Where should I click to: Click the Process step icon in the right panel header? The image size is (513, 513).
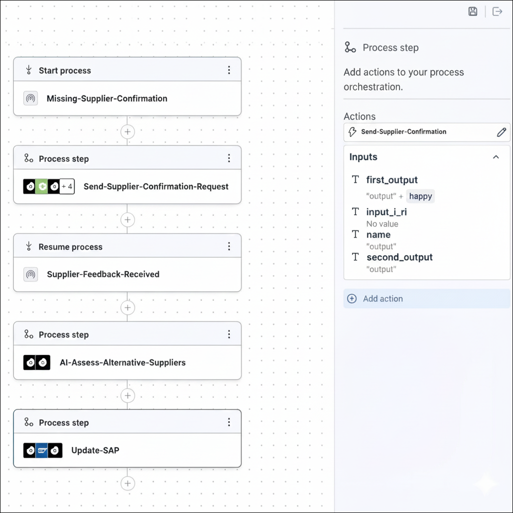pyautogui.click(x=349, y=47)
